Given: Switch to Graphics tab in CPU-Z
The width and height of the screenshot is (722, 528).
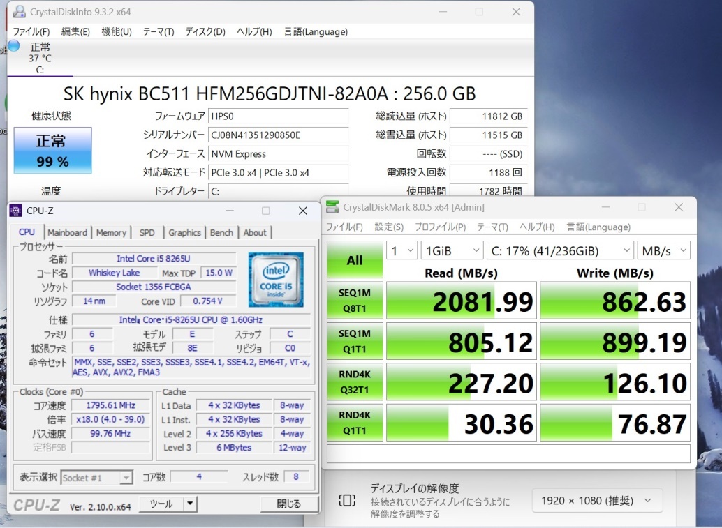Looking at the screenshot, I should tap(184, 233).
